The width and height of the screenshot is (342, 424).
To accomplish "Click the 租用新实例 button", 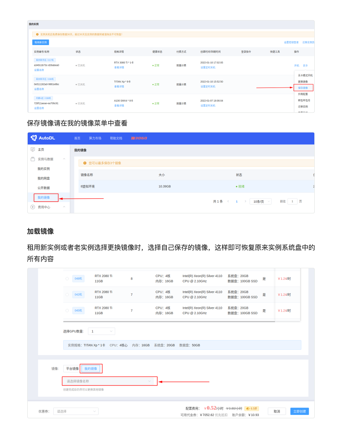I will pyautogui.click(x=41, y=42).
